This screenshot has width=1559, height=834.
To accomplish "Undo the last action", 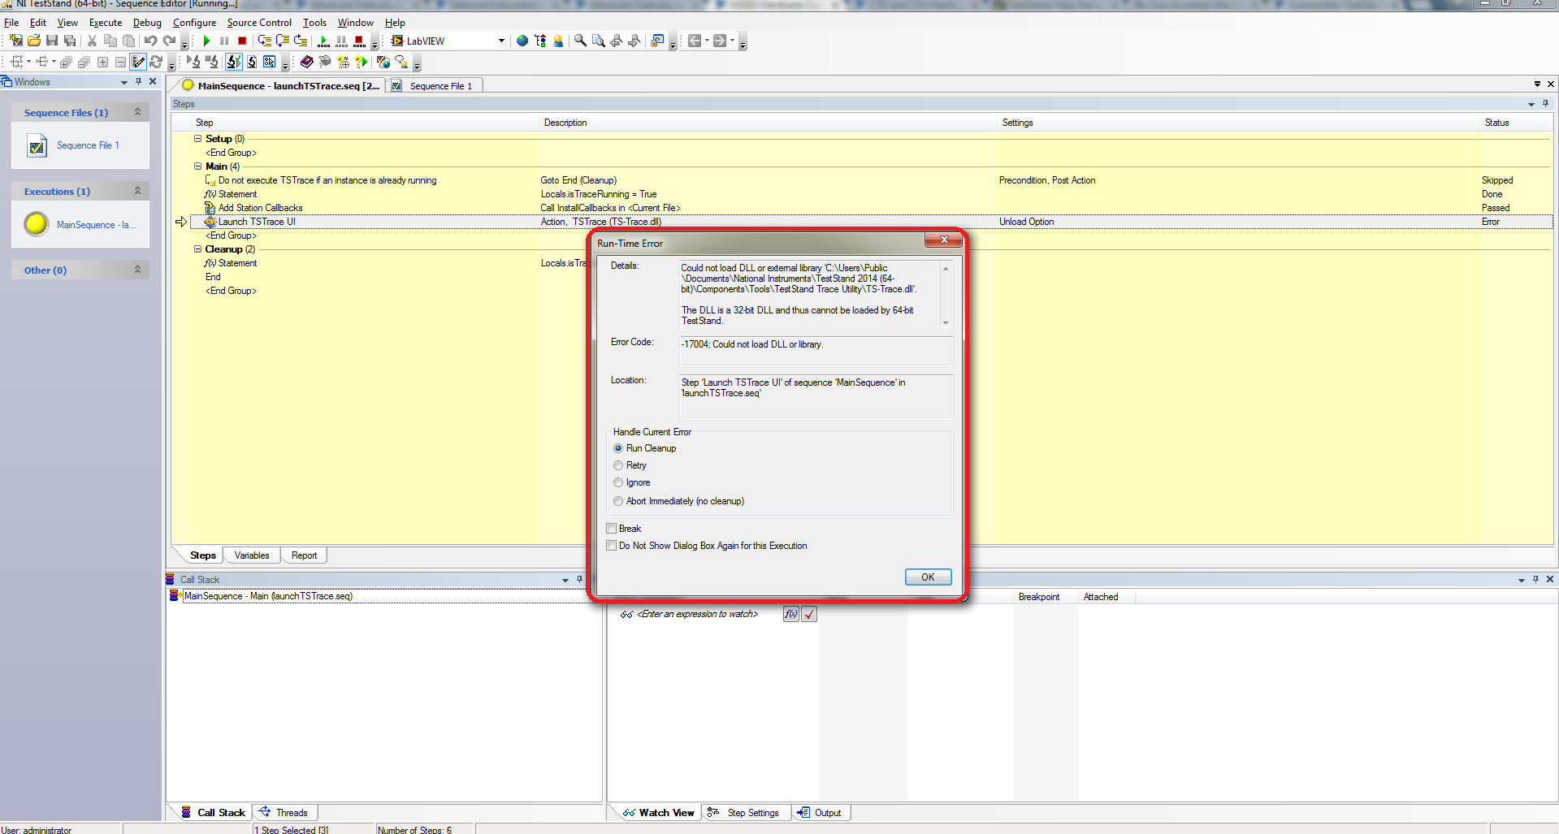I will coord(150,41).
